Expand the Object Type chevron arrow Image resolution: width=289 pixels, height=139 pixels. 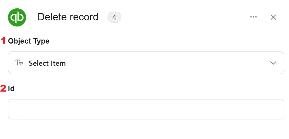(x=273, y=63)
